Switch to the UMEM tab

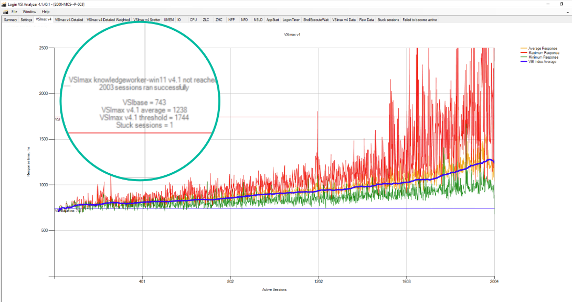(169, 20)
